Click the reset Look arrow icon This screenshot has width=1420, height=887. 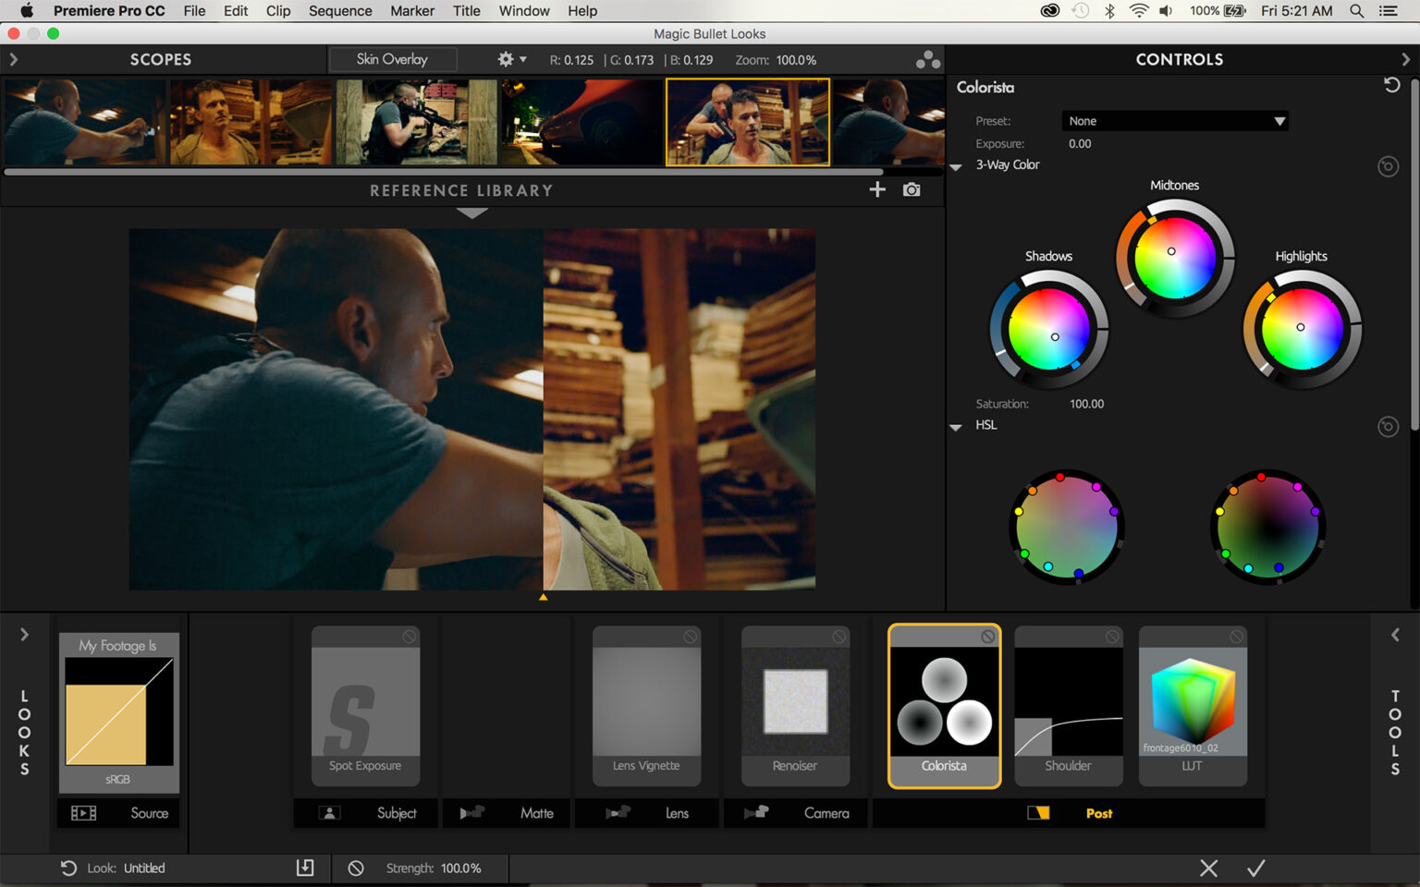click(x=68, y=868)
